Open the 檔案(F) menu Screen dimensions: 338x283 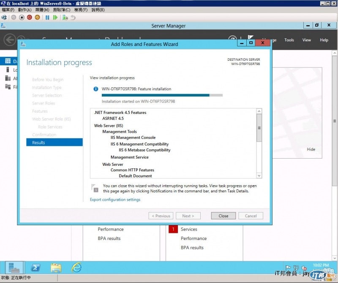(x=8, y=10)
